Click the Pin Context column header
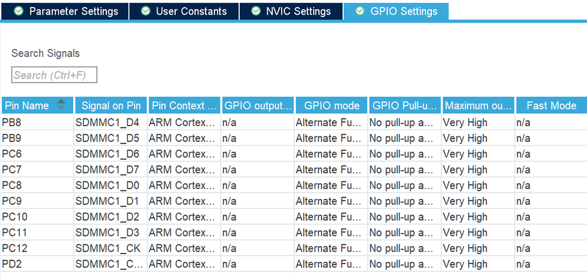Image resolution: width=587 pixels, height=280 pixels. pyautogui.click(x=184, y=106)
